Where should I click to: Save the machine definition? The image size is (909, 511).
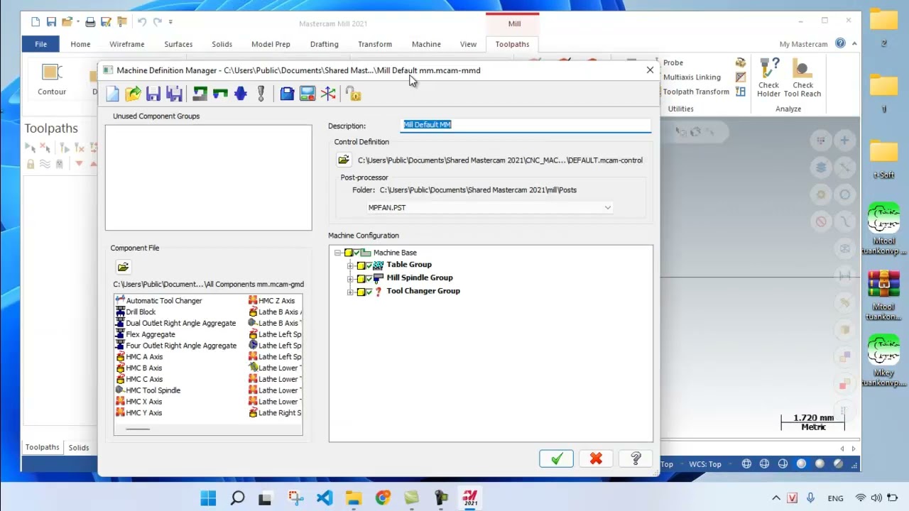coord(153,94)
